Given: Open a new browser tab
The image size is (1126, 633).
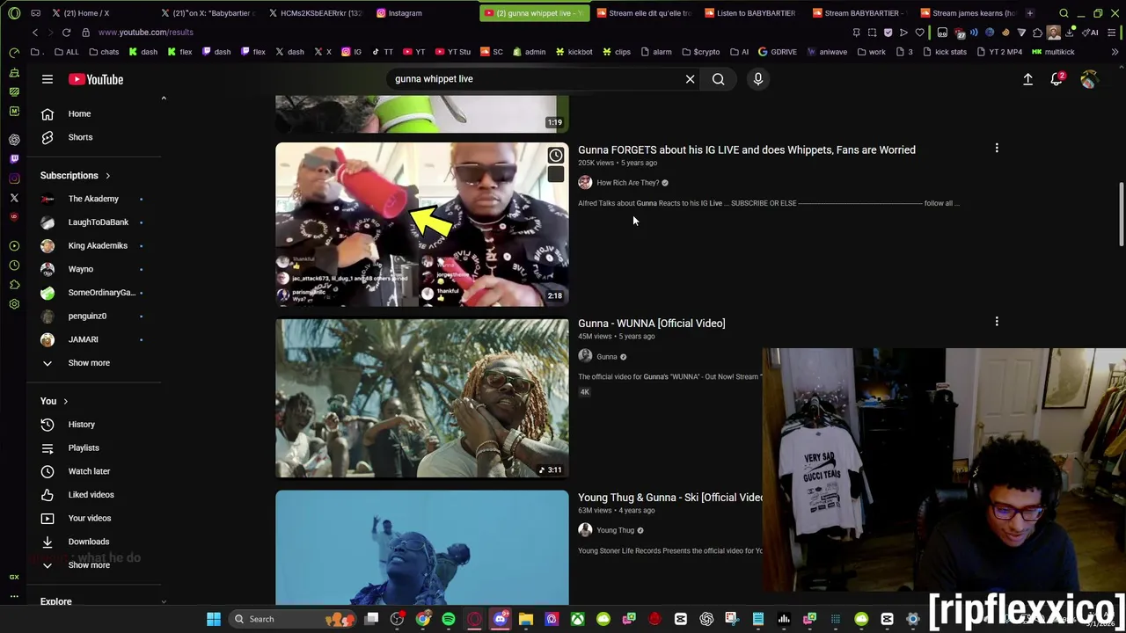Looking at the screenshot, I should coord(1029,13).
